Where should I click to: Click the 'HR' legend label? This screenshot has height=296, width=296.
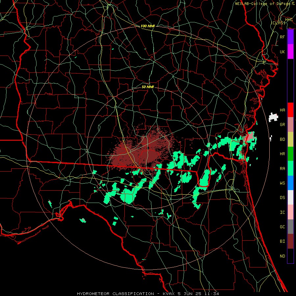282,154
